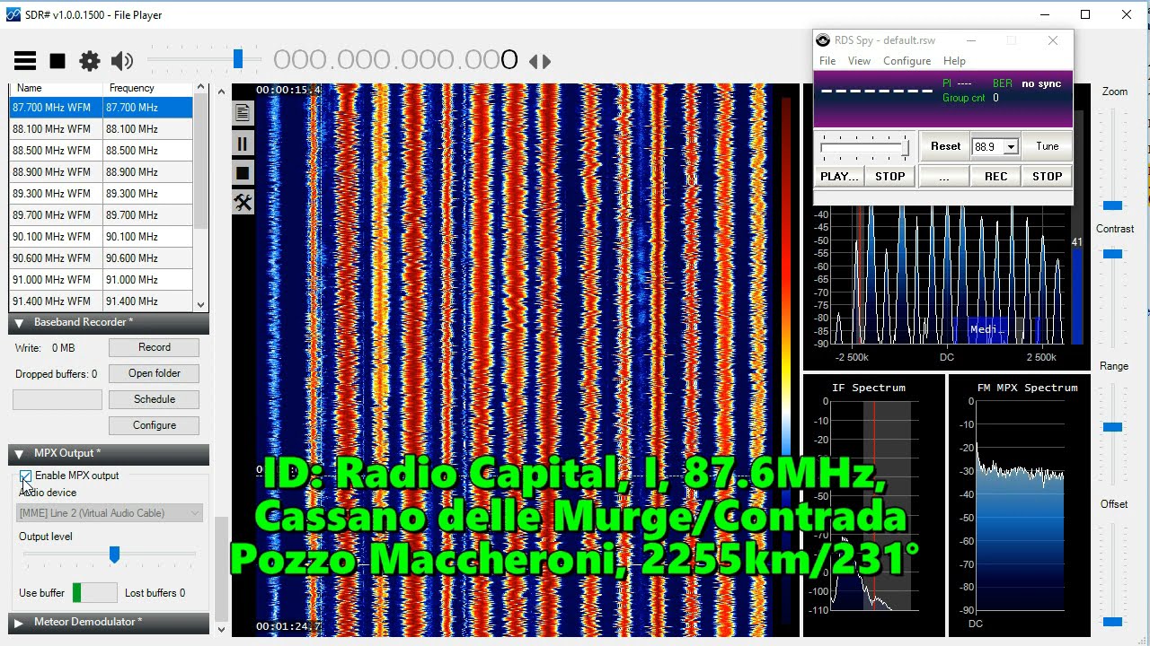The height and width of the screenshot is (646, 1150).
Task: Open the View menu in RDS Spy
Action: pyautogui.click(x=859, y=61)
